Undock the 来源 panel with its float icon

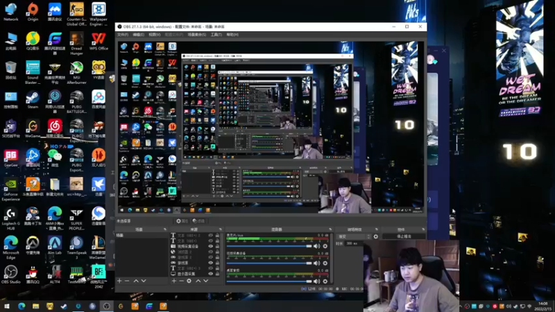tap(221, 229)
